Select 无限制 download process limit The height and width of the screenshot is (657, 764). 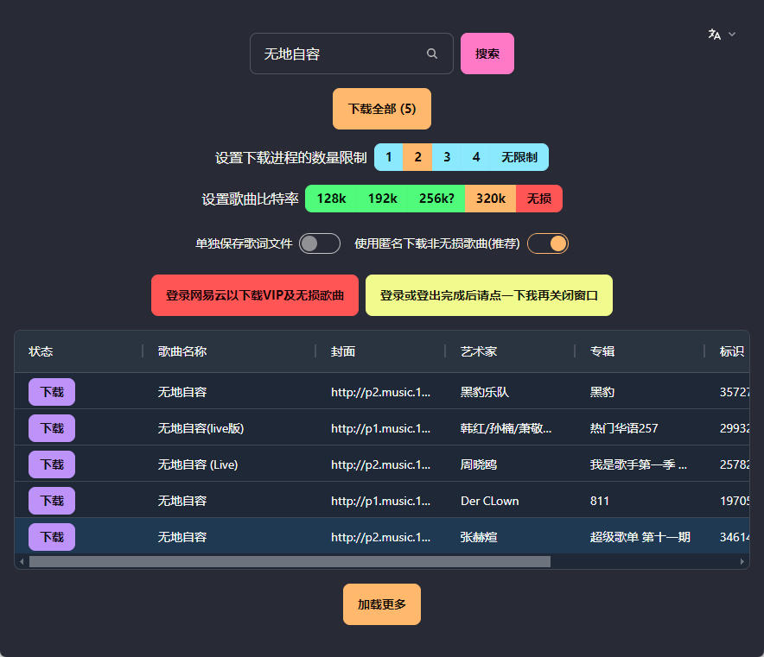(519, 157)
